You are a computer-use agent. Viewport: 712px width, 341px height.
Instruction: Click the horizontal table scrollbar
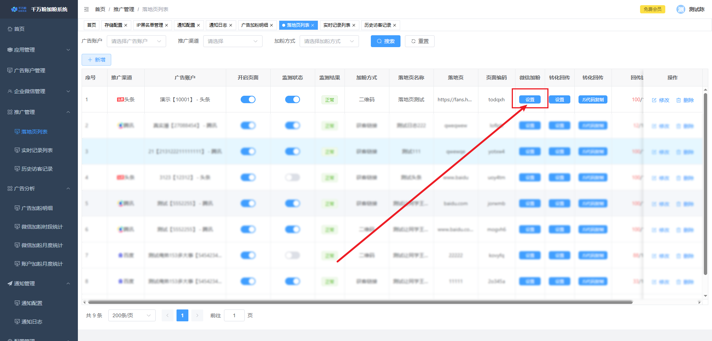(360, 302)
